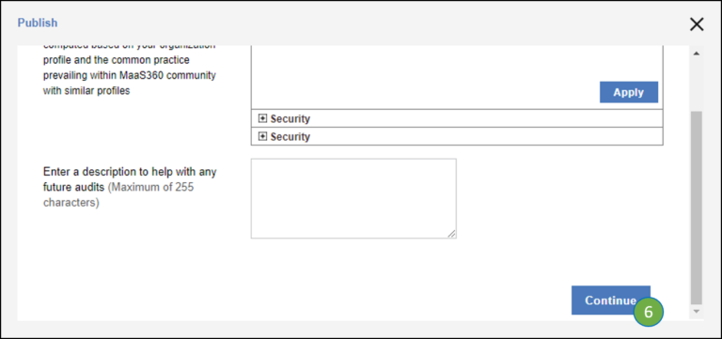Image resolution: width=722 pixels, height=339 pixels.
Task: Click the MaaS360 community profile text
Action: (x=130, y=75)
